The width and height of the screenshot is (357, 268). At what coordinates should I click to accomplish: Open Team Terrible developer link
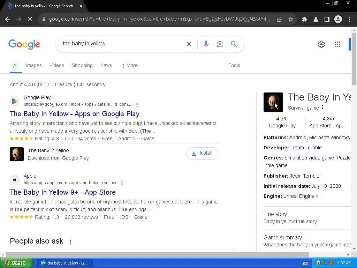tap(307, 148)
